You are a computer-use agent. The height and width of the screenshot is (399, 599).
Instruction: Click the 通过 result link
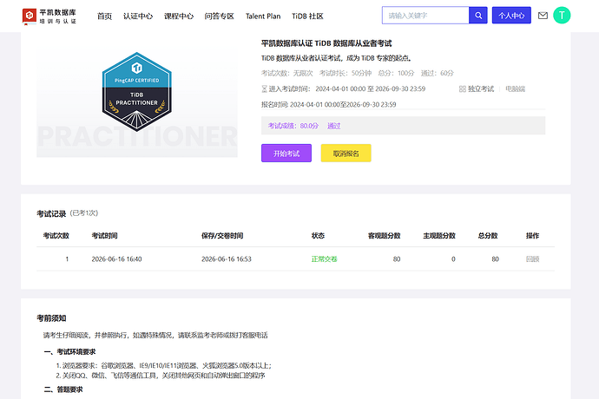[333, 126]
